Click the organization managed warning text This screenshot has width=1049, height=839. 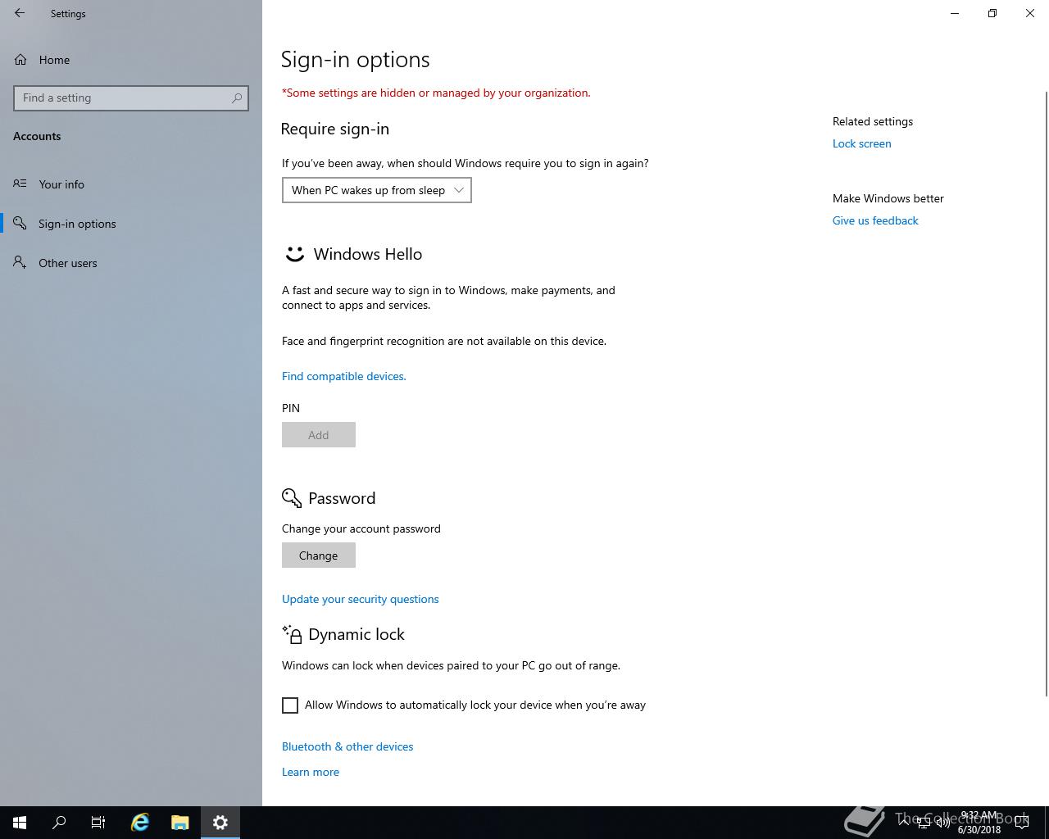pyautogui.click(x=436, y=93)
